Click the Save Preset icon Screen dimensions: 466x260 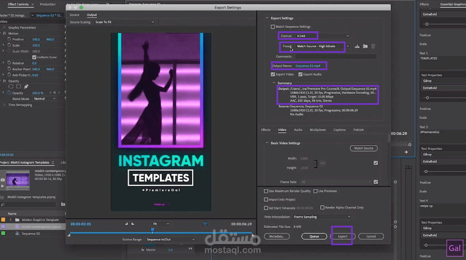pos(357,46)
